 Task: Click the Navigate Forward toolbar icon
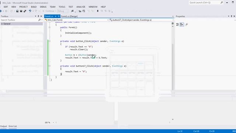click(x=6, y=11)
